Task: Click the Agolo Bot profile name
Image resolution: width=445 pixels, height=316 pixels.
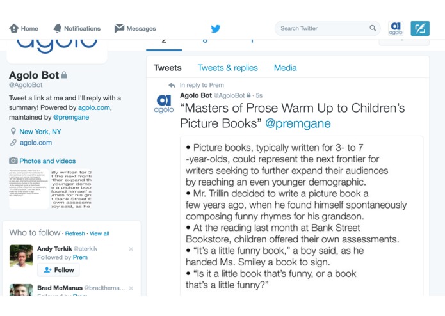Action: pos(34,75)
